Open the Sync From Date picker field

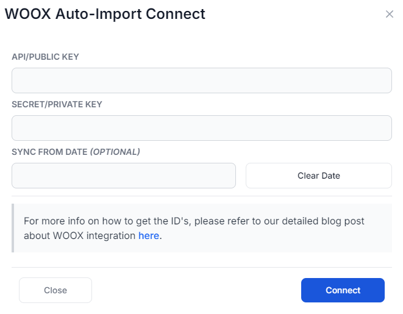(124, 176)
